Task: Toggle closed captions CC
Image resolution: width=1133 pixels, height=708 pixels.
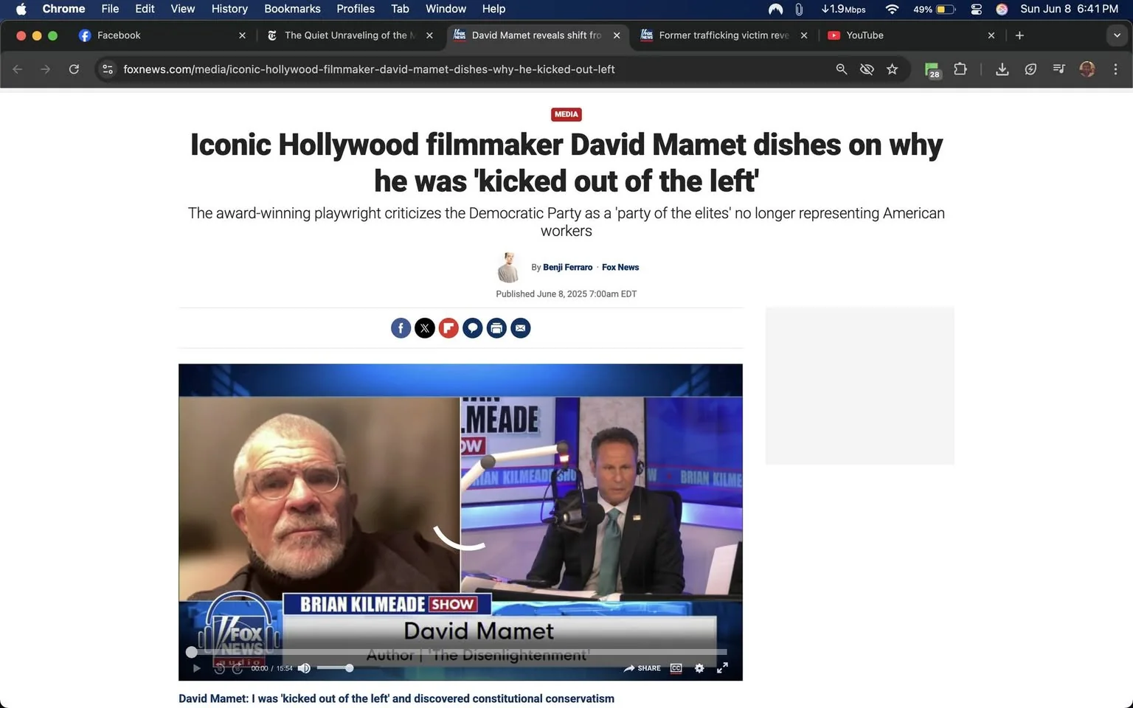Action: (676, 668)
